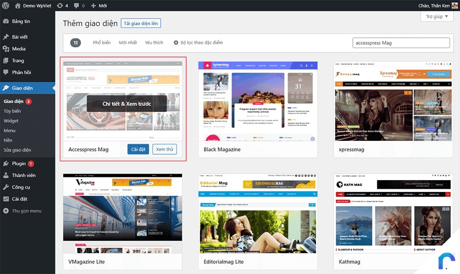Open the updates icon showing 4
460x274 pixels.
60,6
